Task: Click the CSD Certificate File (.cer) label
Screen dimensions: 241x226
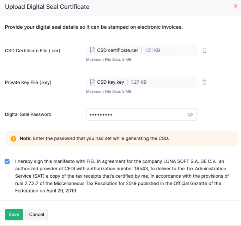Action: [x=32, y=50]
